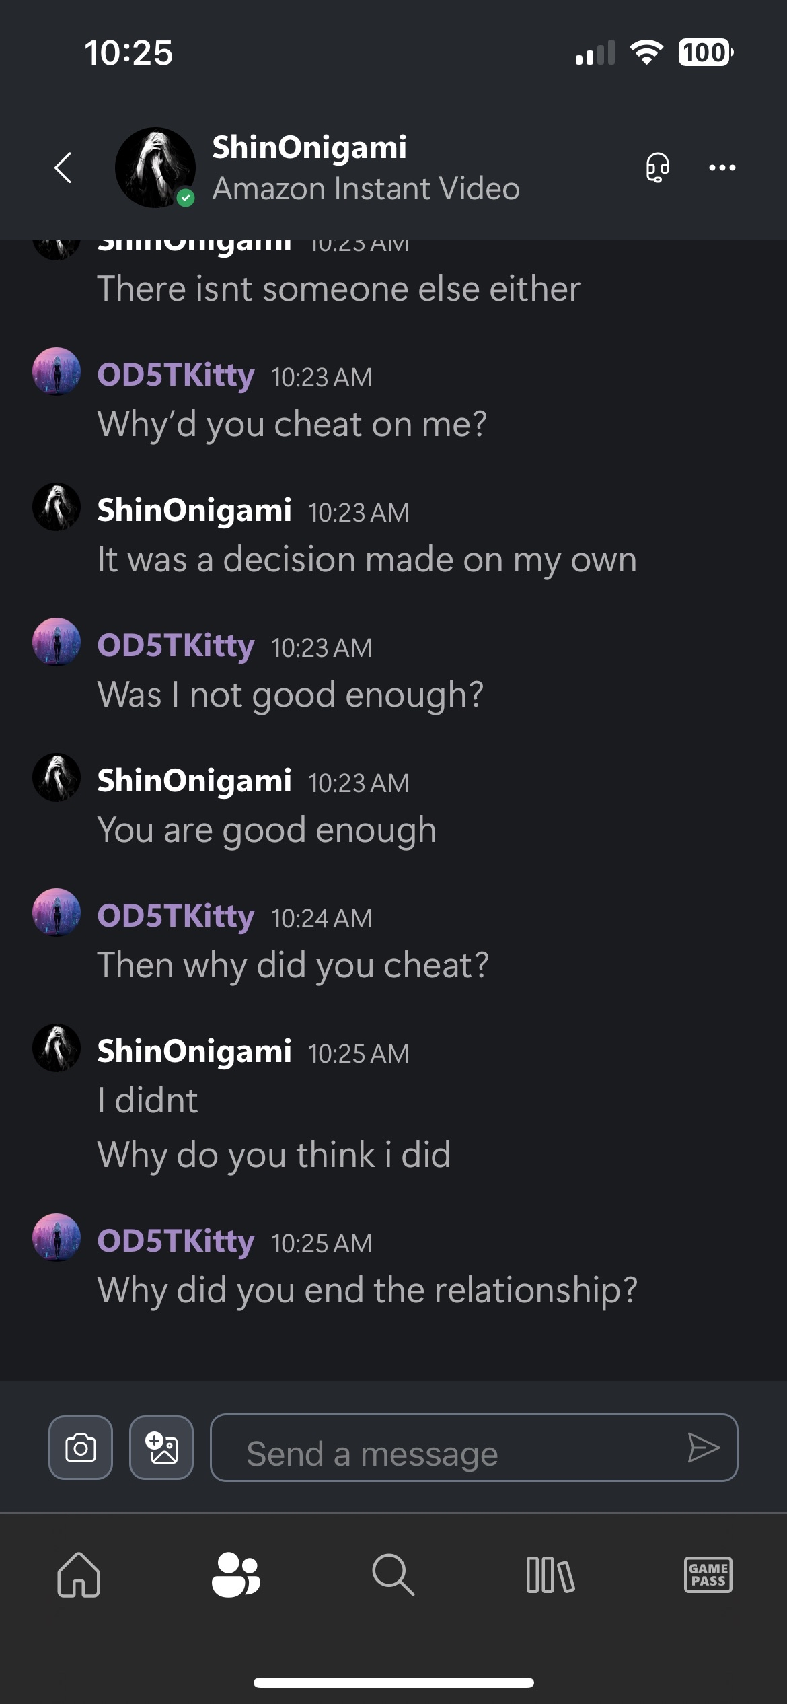This screenshot has width=787, height=1704.
Task: Tap the ShinOnigami name in the header
Action: point(309,147)
